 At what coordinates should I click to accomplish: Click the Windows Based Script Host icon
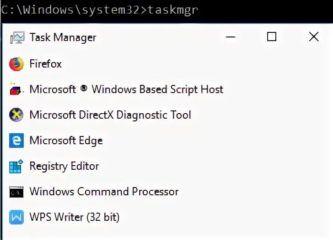(x=16, y=89)
